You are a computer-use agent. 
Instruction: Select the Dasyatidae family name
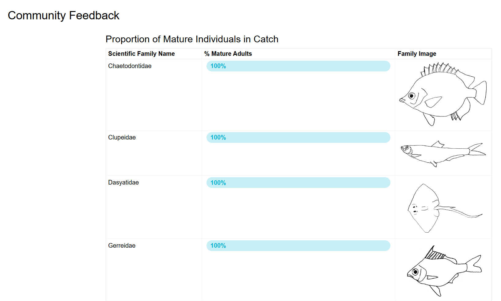click(123, 182)
